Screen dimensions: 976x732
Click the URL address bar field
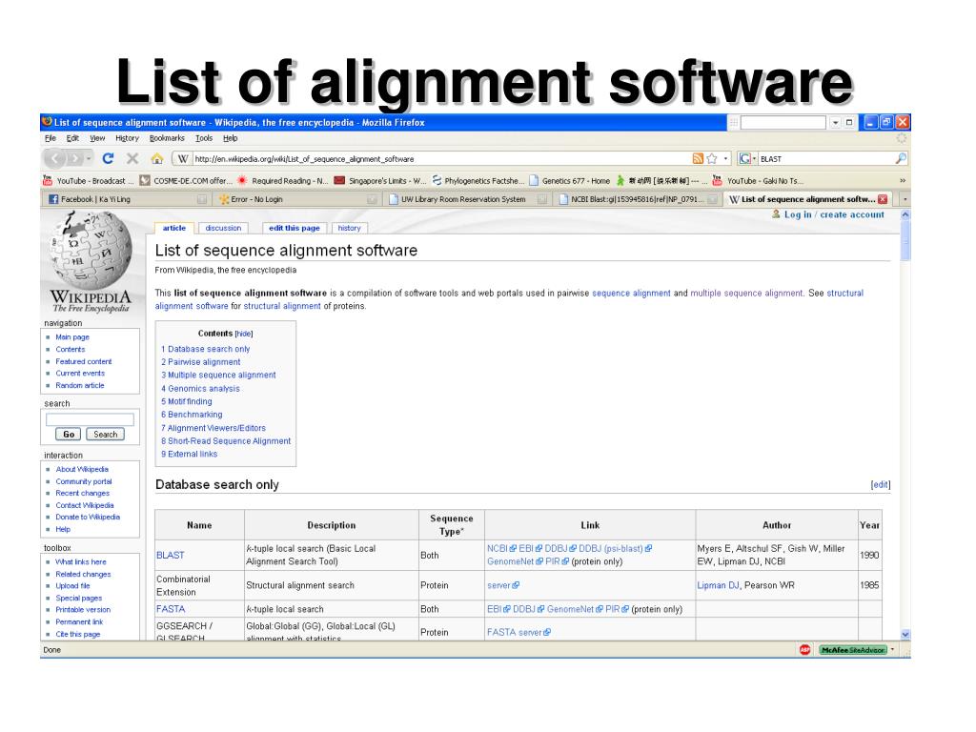click(x=440, y=159)
